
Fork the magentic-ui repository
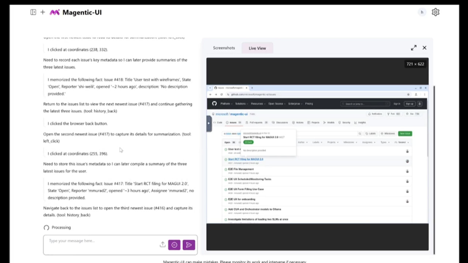[395, 114]
